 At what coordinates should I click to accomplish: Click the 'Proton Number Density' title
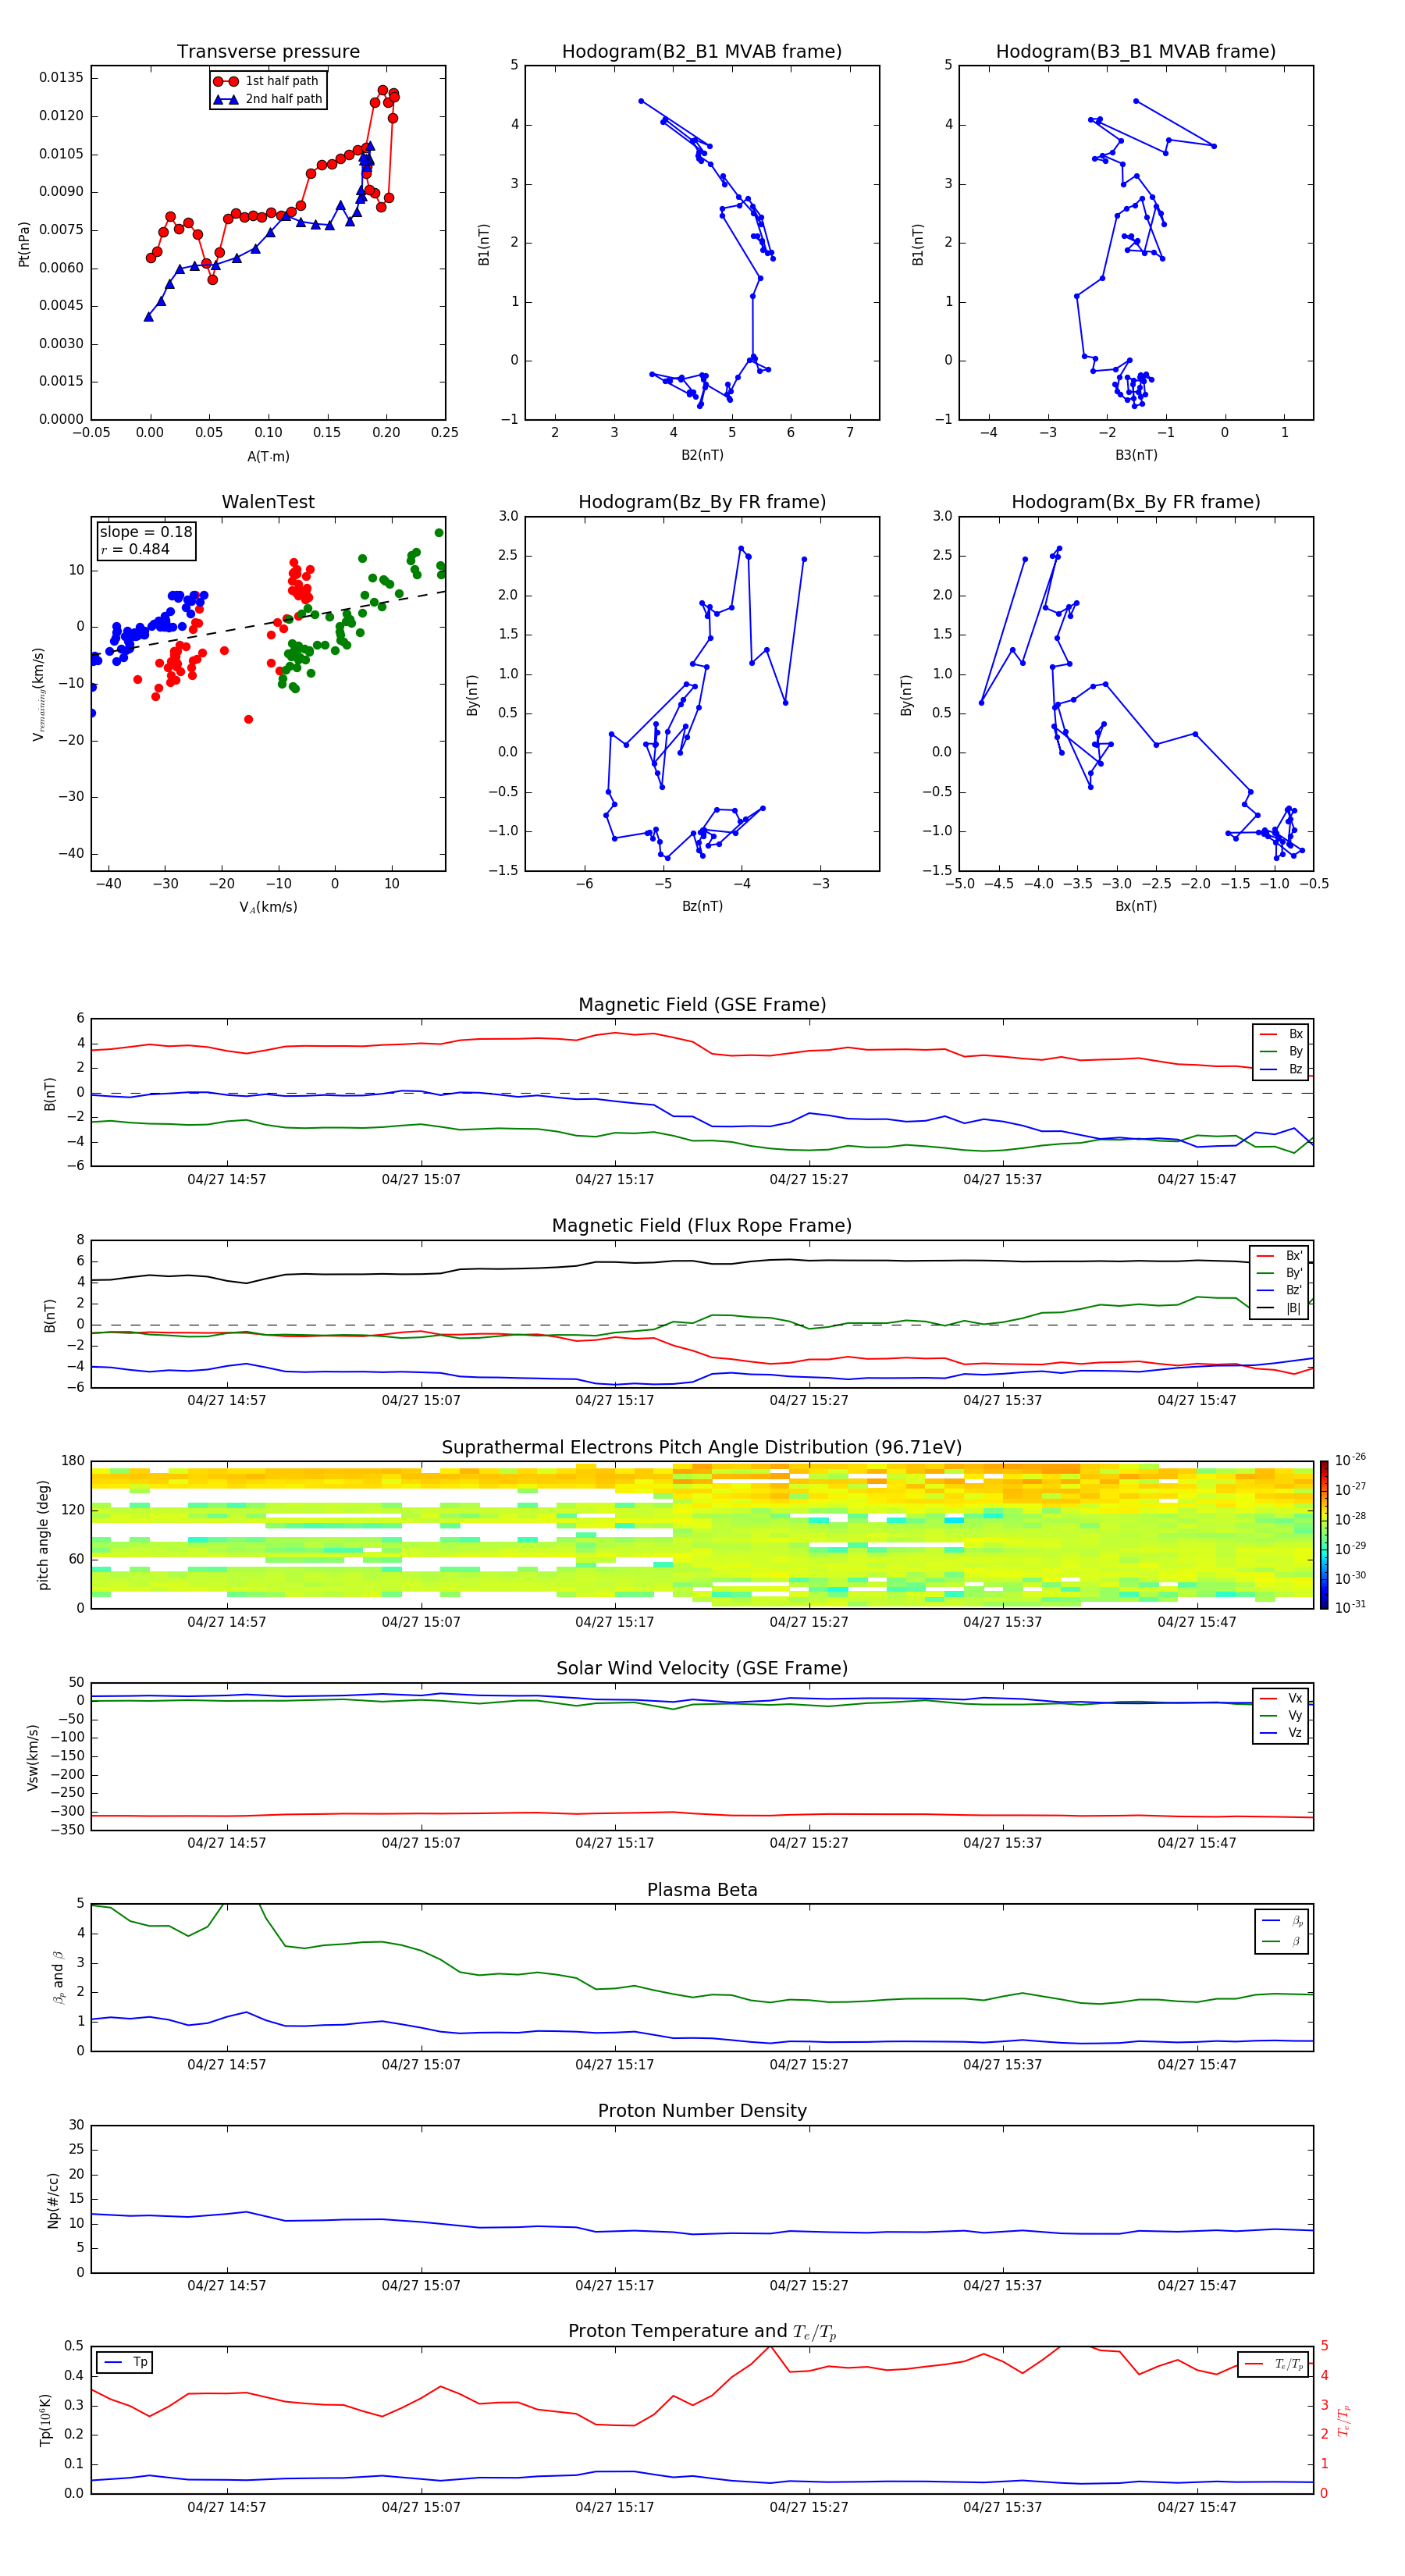[702, 2111]
